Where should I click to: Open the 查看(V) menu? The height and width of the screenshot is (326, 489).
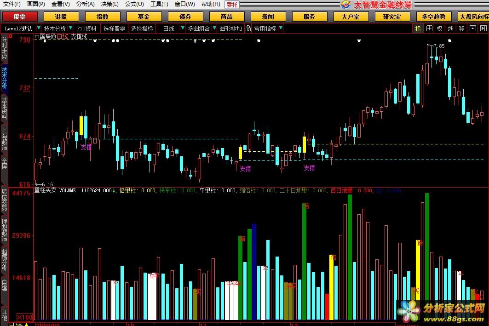61,4
